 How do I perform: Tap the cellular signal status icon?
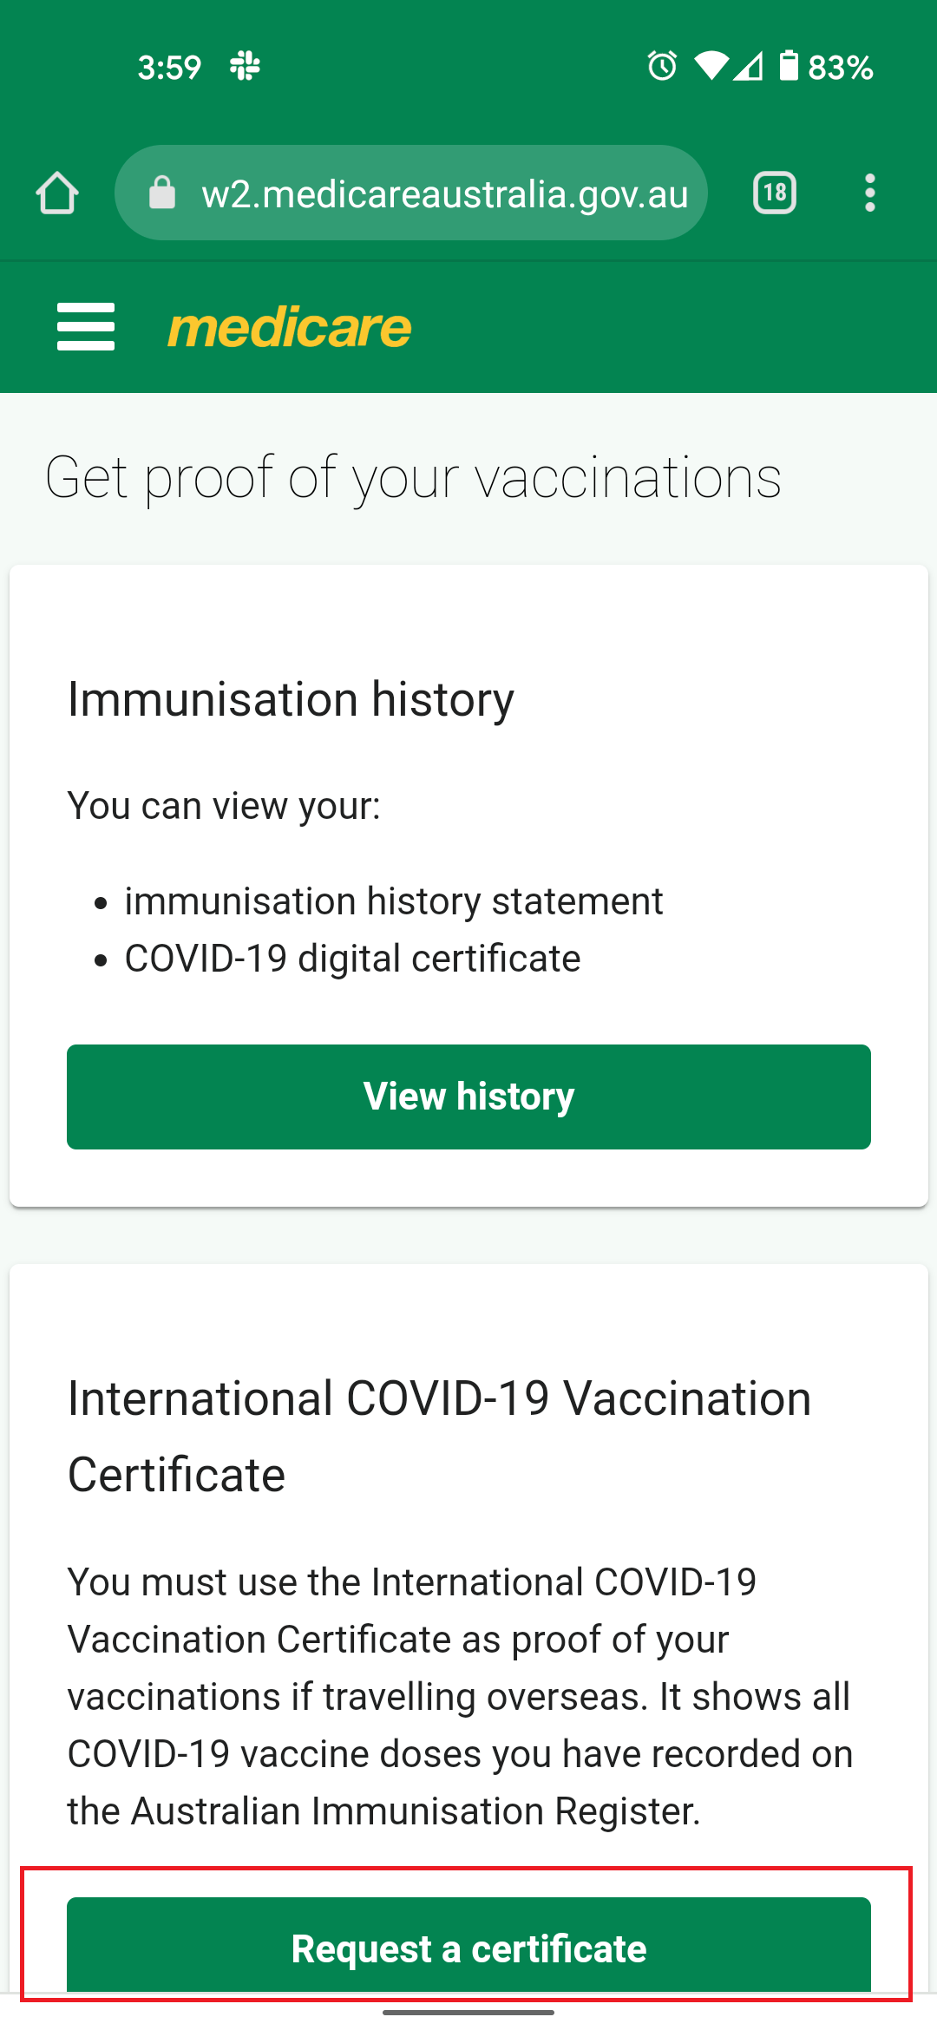click(748, 66)
